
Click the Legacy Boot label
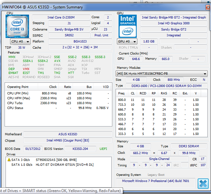(156, 175)
